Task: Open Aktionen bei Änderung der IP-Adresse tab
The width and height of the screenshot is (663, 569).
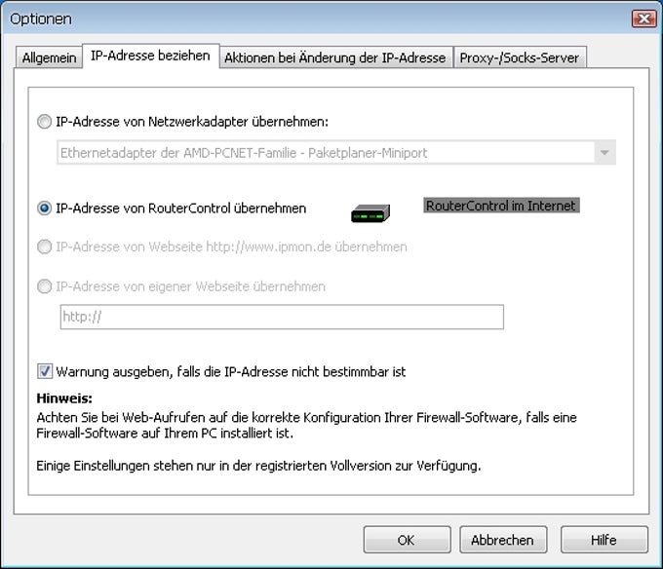Action: click(x=334, y=57)
